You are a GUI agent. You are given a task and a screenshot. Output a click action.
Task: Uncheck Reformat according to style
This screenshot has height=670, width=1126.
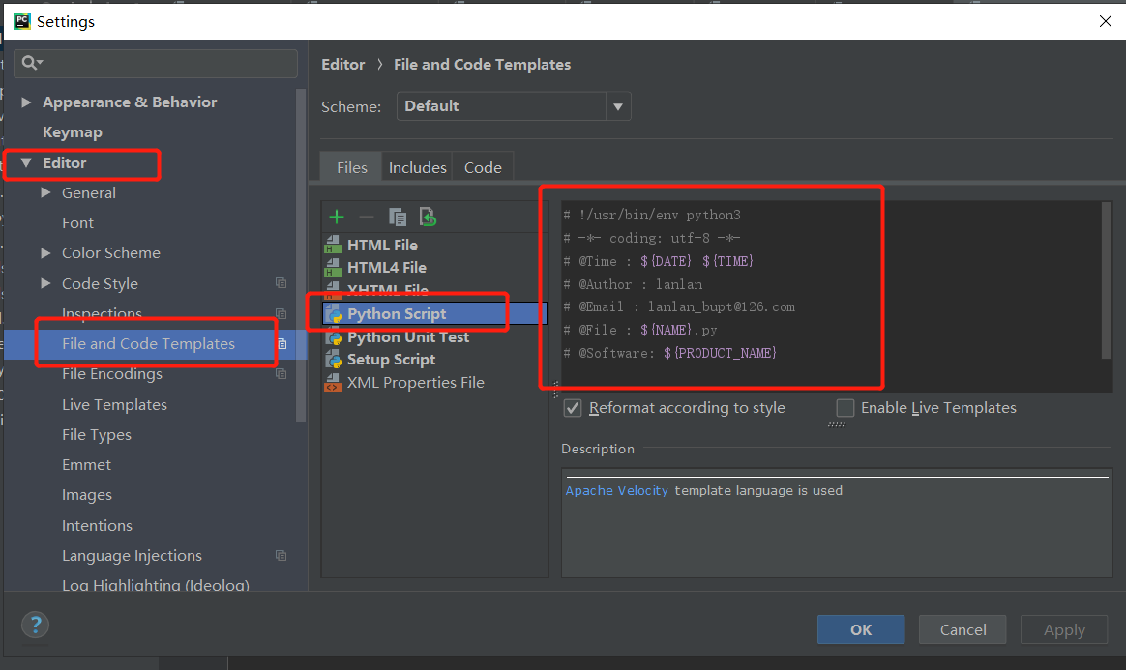572,407
